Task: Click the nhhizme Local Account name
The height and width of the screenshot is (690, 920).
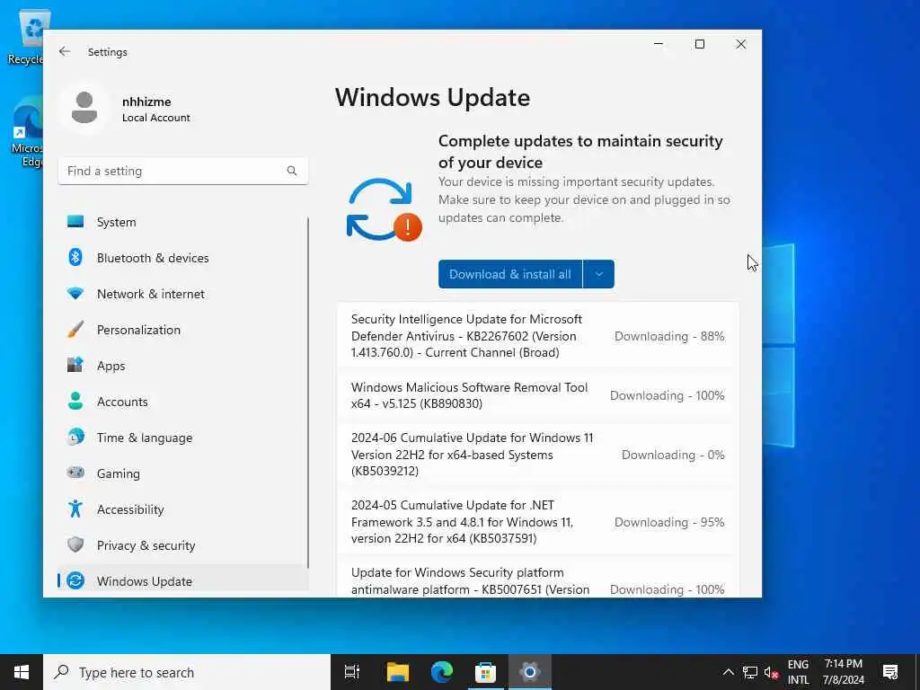Action: point(155,109)
